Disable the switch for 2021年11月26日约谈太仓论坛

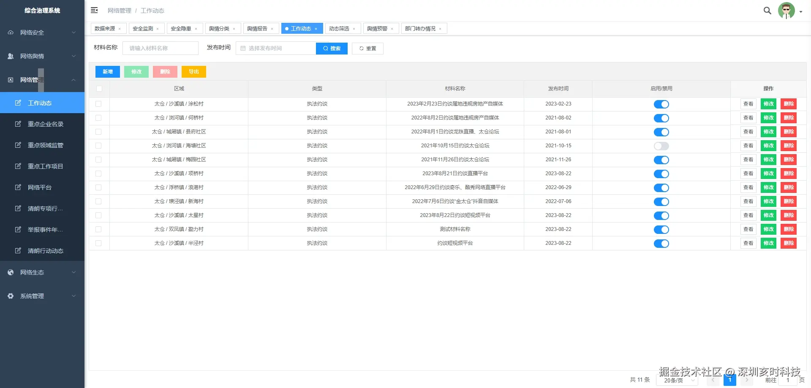tap(661, 160)
